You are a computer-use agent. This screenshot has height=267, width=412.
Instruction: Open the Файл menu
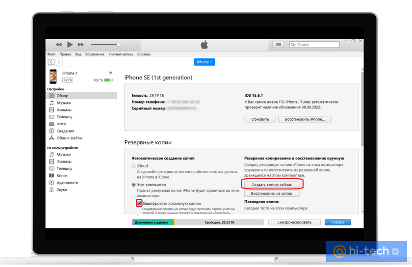click(x=51, y=54)
